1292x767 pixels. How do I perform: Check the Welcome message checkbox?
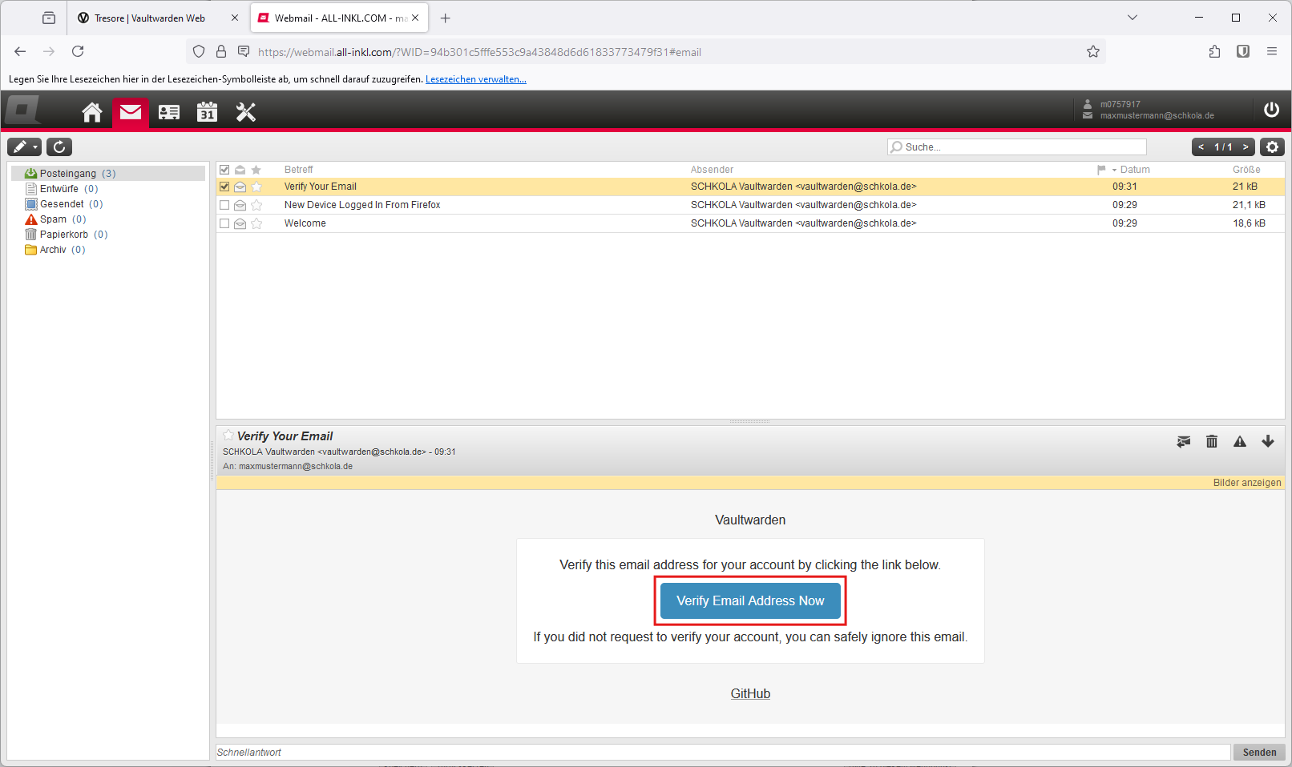(224, 223)
